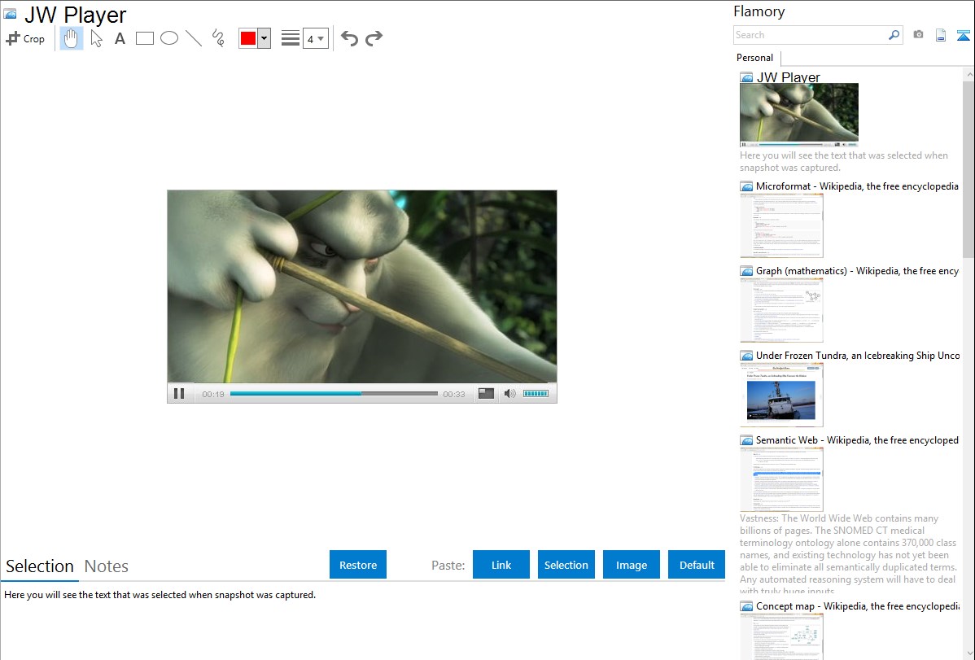The height and width of the screenshot is (660, 975).
Task: Click the blue collapse panel icon
Action: [963, 35]
